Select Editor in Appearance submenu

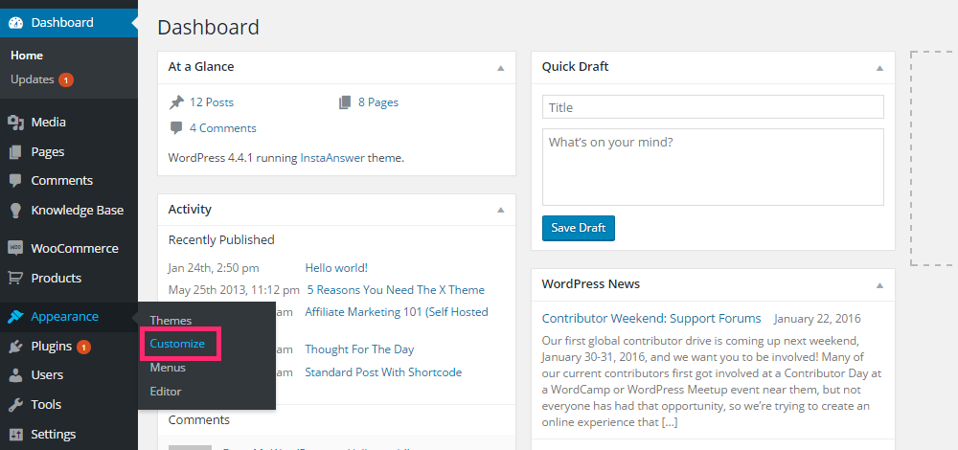pyautogui.click(x=166, y=392)
